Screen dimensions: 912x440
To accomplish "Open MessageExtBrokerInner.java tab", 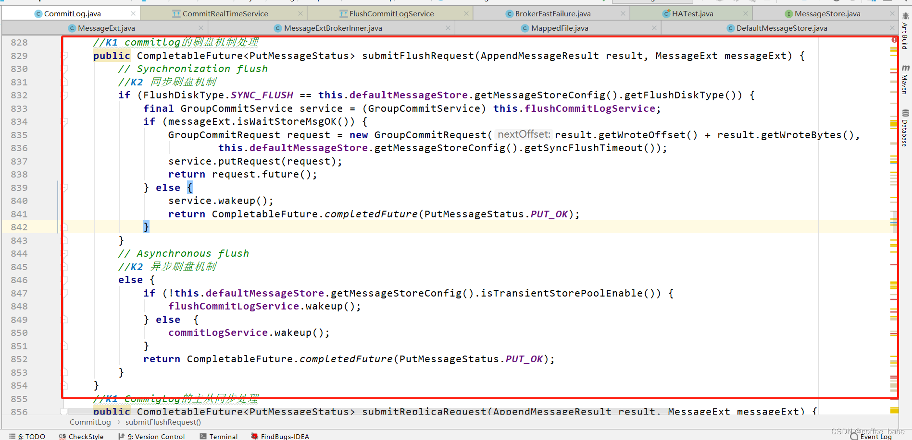I will 333,28.
